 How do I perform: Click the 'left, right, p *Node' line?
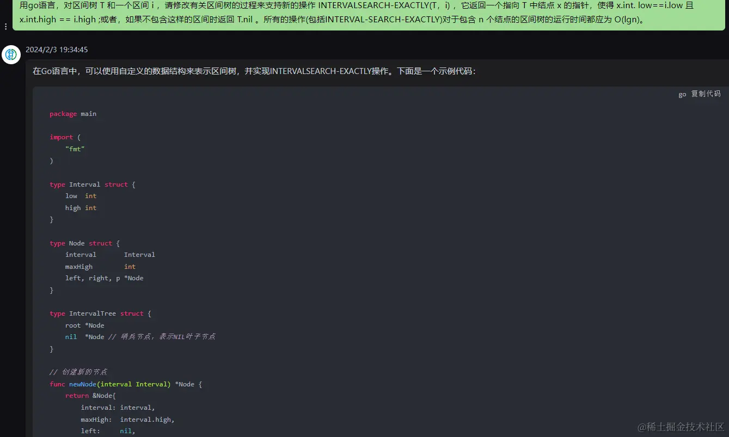click(105, 278)
